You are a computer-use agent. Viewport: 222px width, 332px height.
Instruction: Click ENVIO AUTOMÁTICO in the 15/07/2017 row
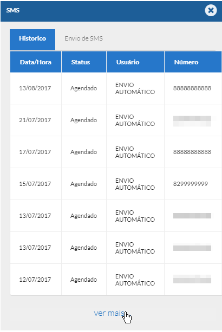coord(135,184)
